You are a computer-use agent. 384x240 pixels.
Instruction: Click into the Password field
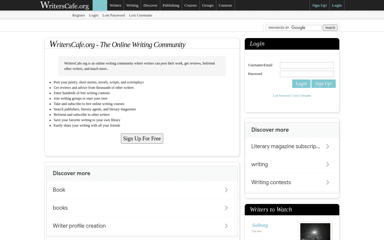click(307, 74)
